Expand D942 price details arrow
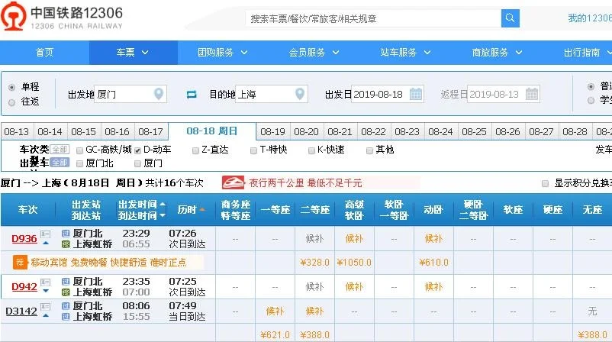The width and height of the screenshot is (612, 342). 46,291
